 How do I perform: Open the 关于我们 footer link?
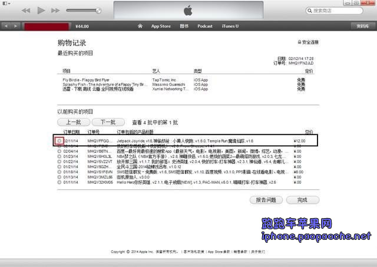[x=258, y=252]
